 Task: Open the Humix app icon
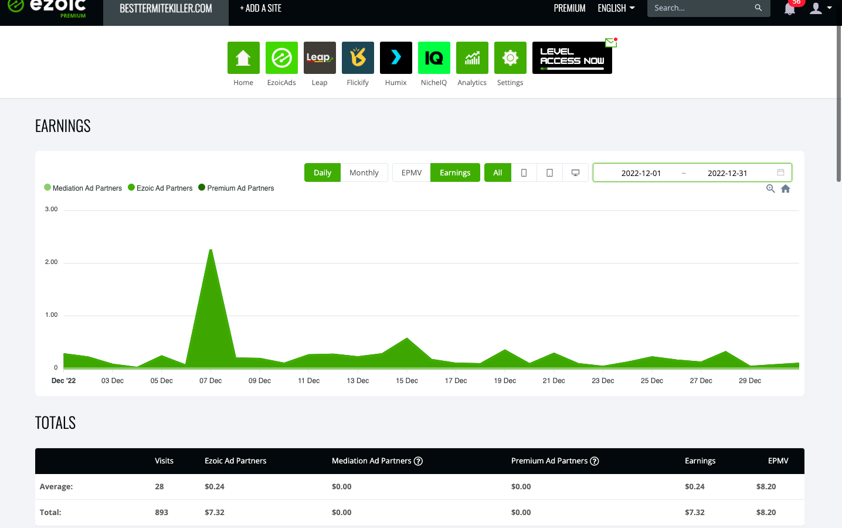[396, 57]
